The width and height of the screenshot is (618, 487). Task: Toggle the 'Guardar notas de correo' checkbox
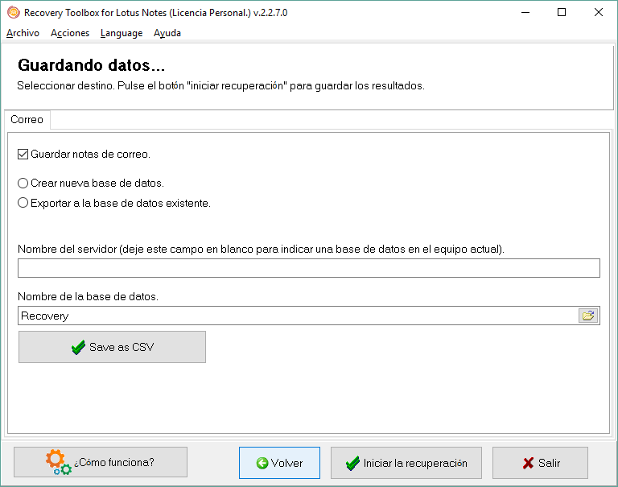pyautogui.click(x=23, y=154)
